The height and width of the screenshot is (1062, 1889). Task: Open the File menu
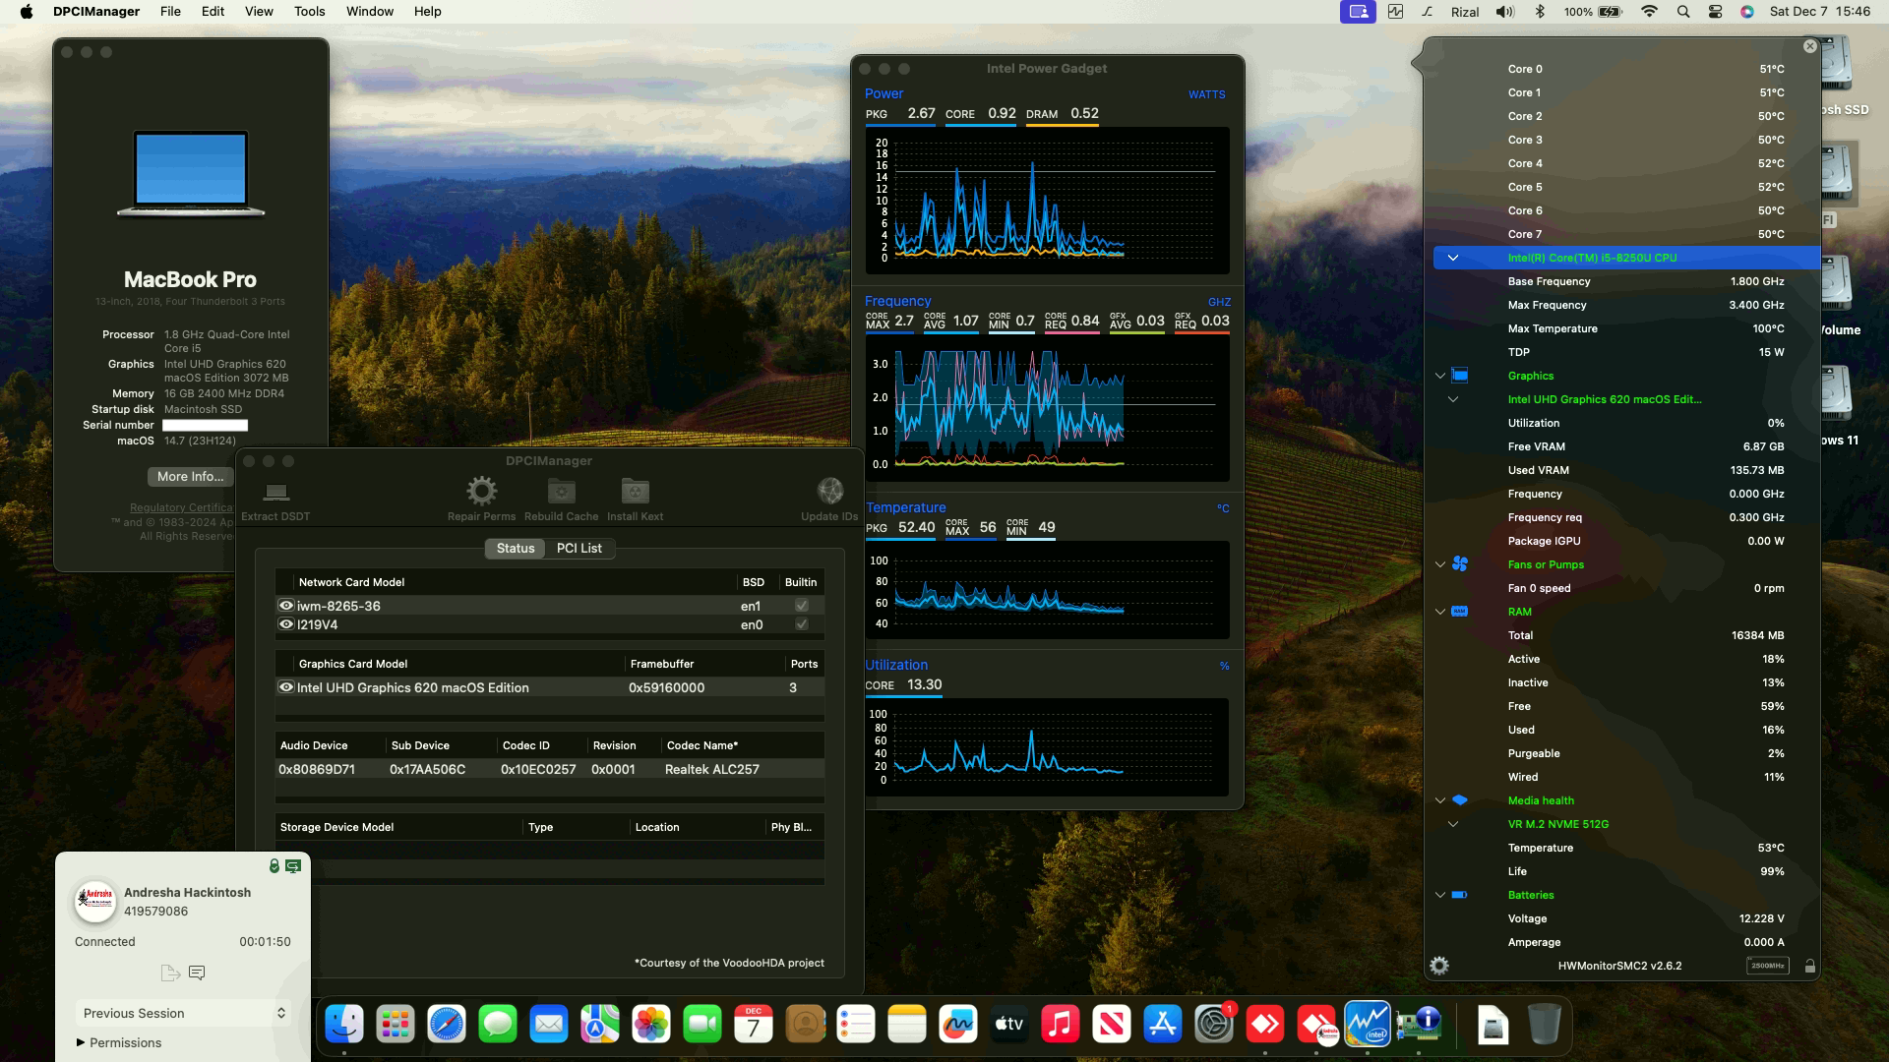[x=170, y=12]
